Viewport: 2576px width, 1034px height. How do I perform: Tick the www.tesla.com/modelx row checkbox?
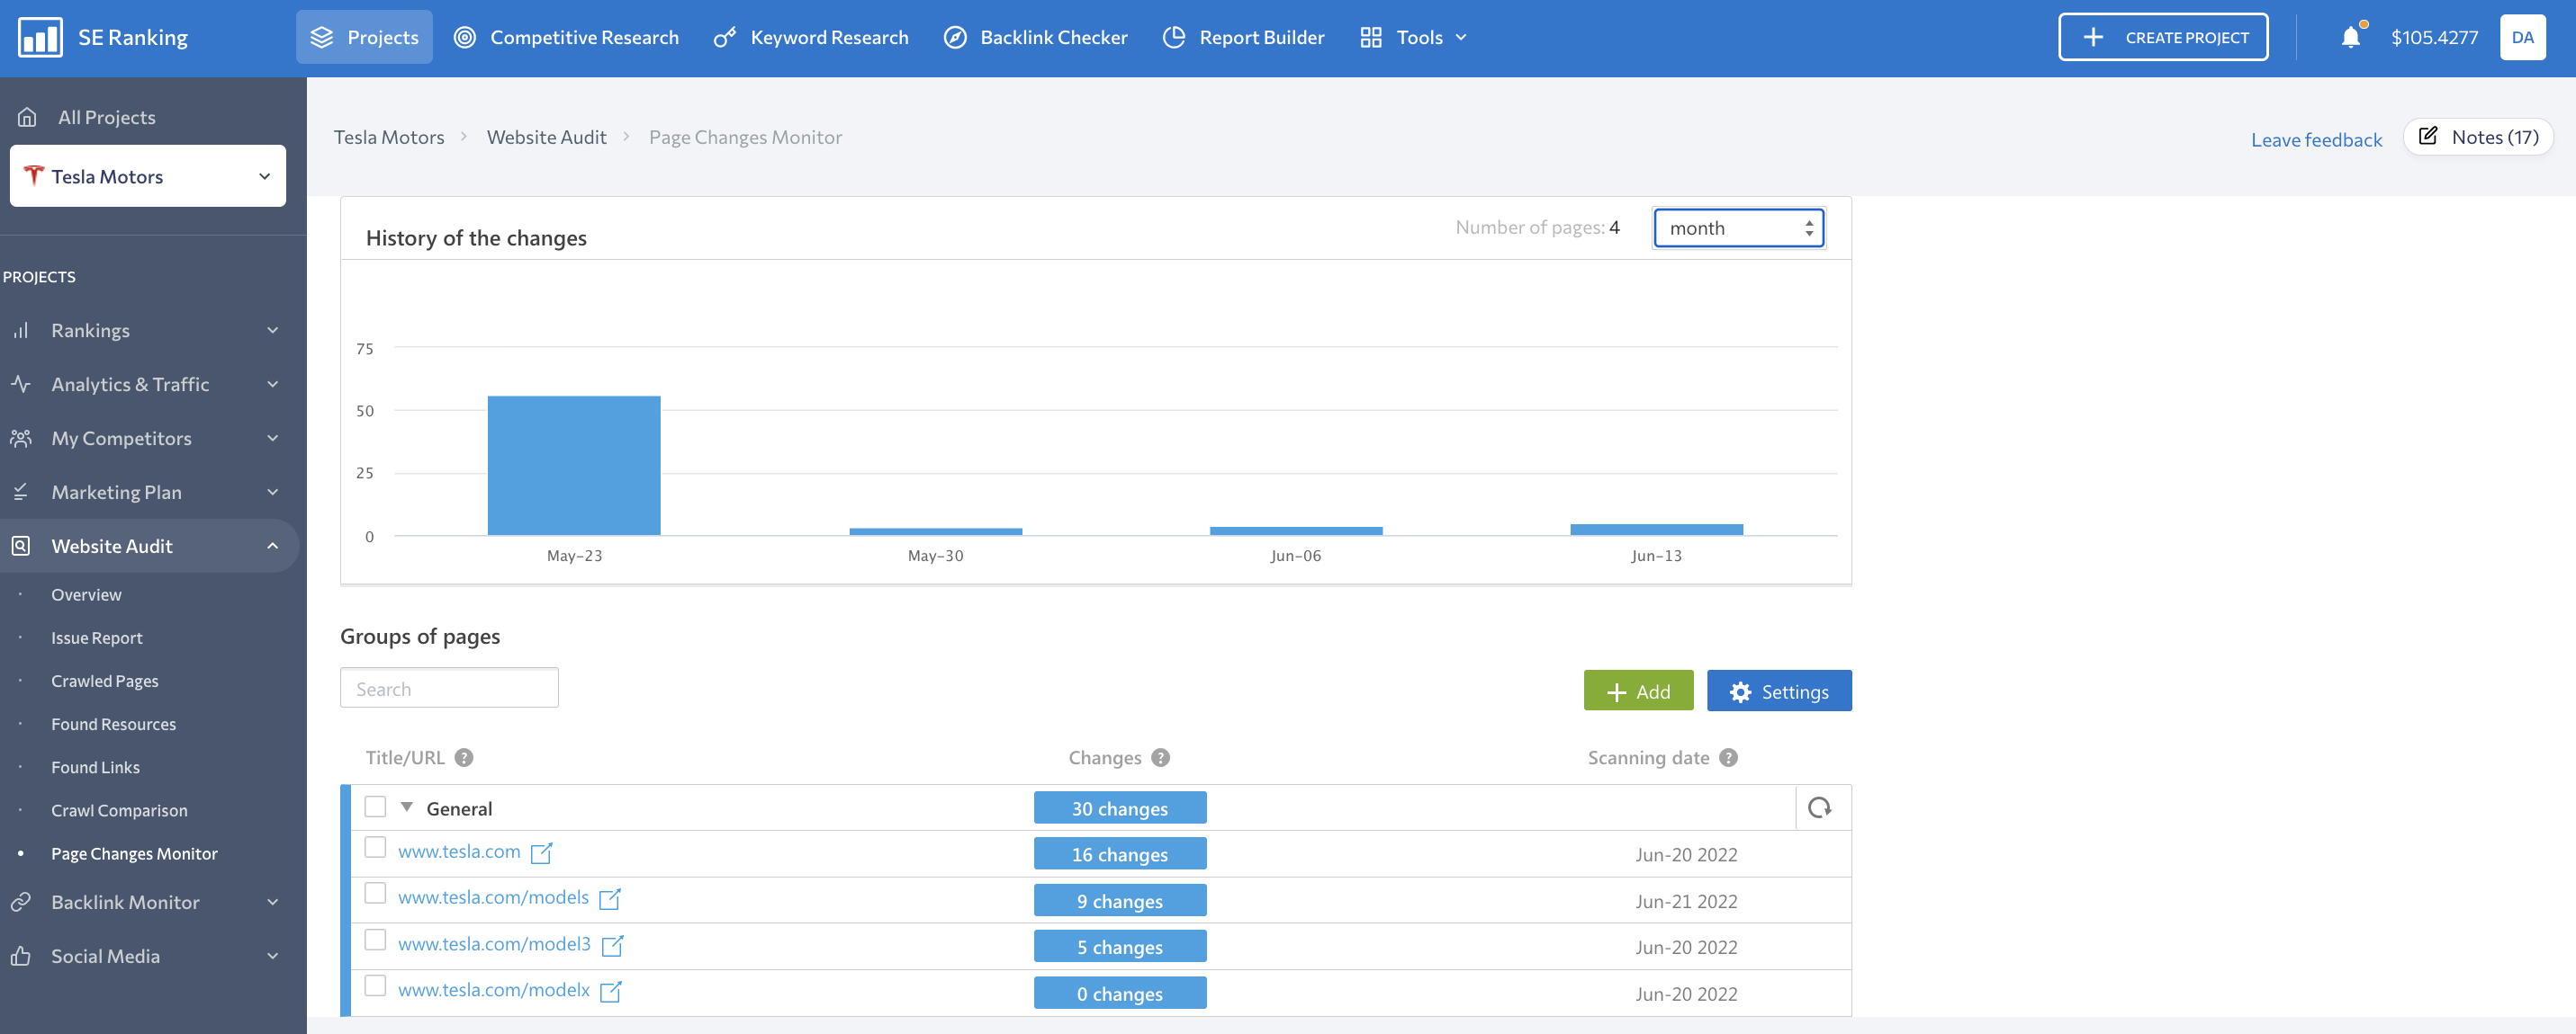pyautogui.click(x=375, y=985)
